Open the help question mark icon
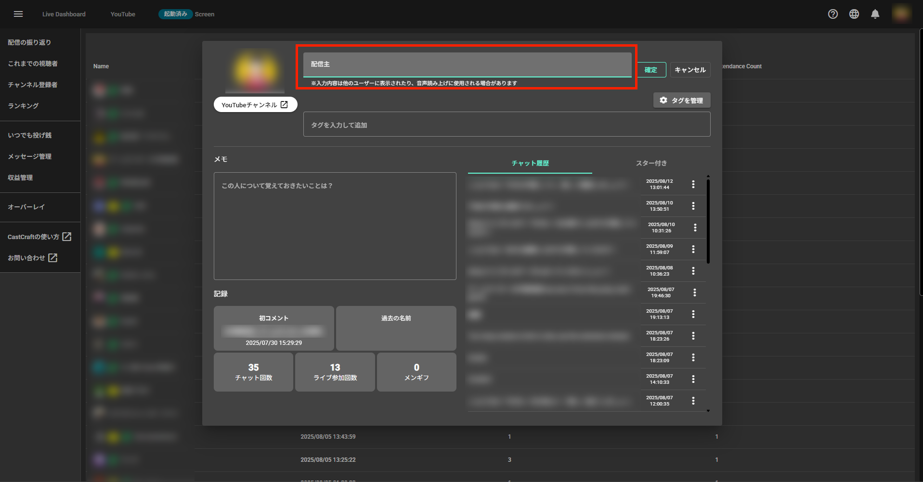The height and width of the screenshot is (482, 923). 833,14
